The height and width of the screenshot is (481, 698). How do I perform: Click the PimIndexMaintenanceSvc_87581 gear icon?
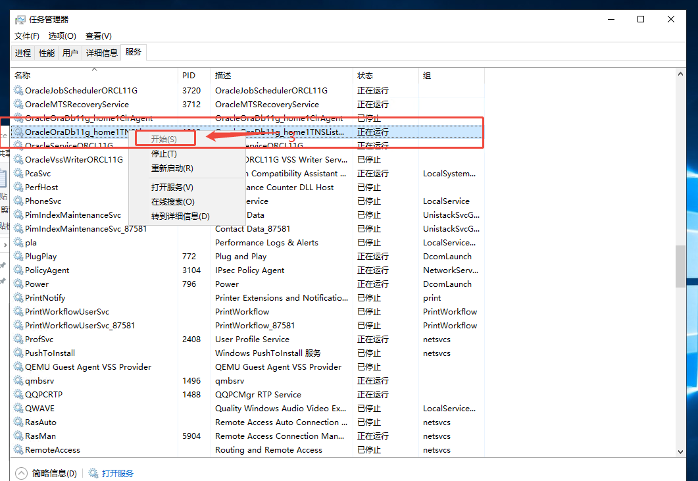[18, 228]
